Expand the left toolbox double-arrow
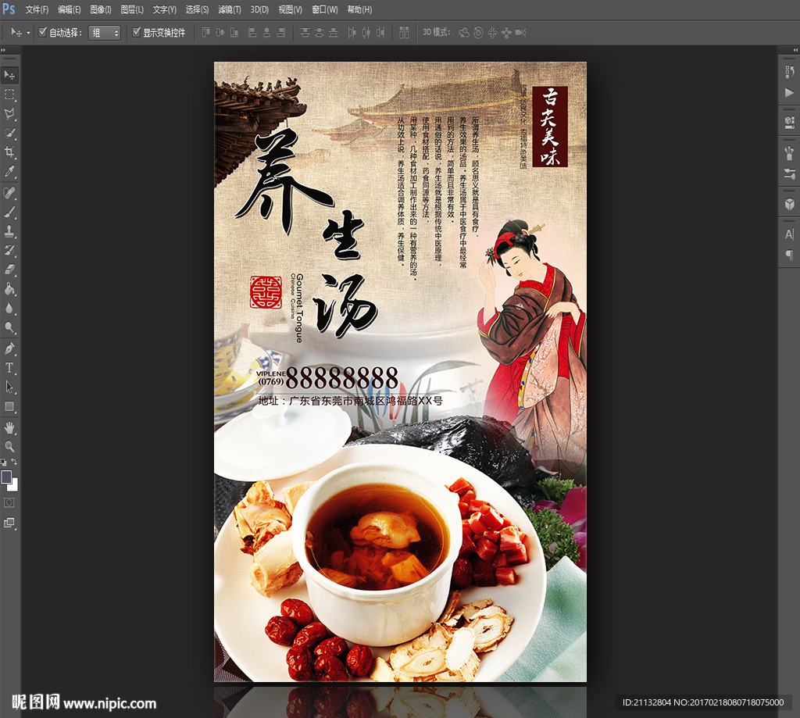The image size is (800, 718). coord(3,50)
